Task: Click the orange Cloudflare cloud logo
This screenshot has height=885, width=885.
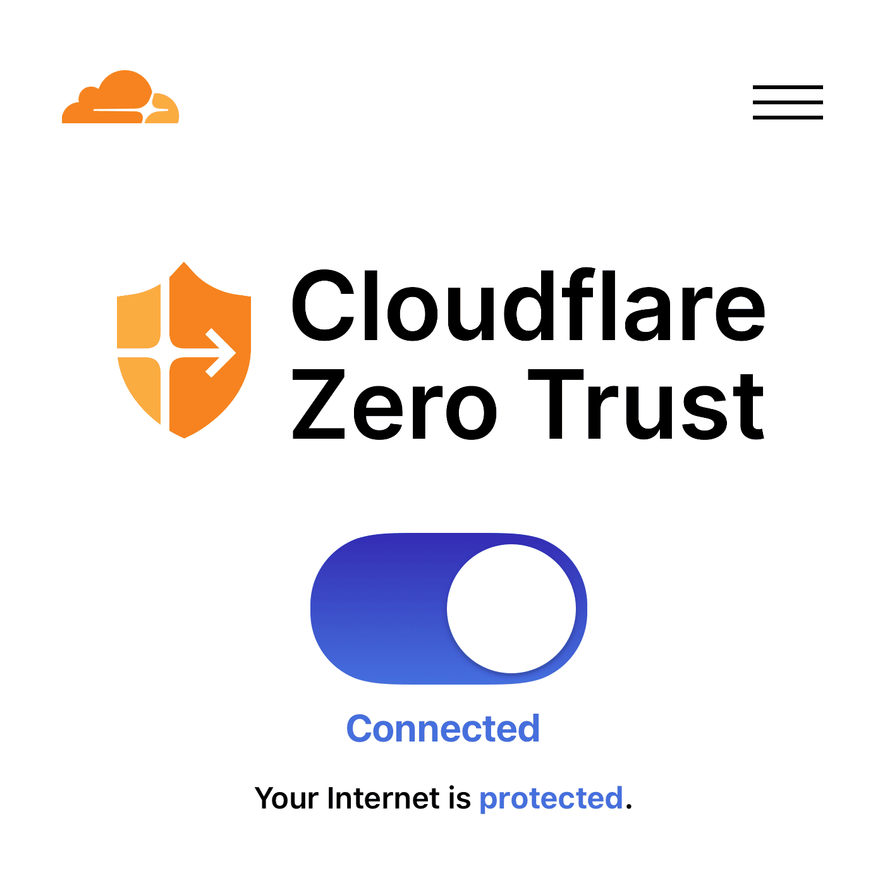Action: (121, 97)
